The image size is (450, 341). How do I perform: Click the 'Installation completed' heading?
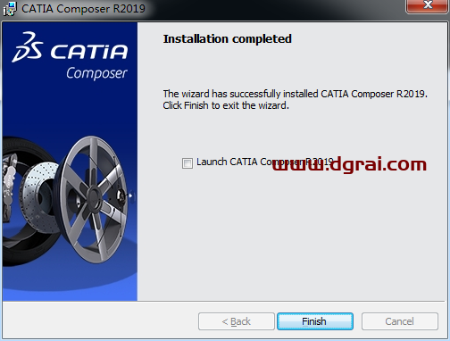pyautogui.click(x=228, y=39)
